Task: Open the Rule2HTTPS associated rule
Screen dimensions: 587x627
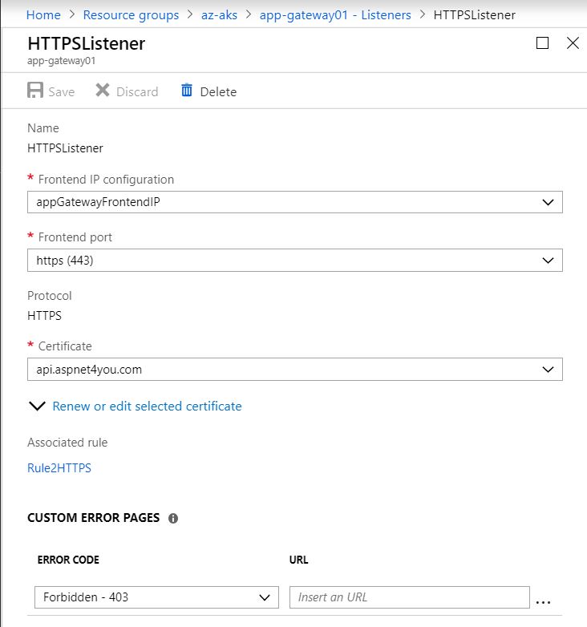Action: 59,468
